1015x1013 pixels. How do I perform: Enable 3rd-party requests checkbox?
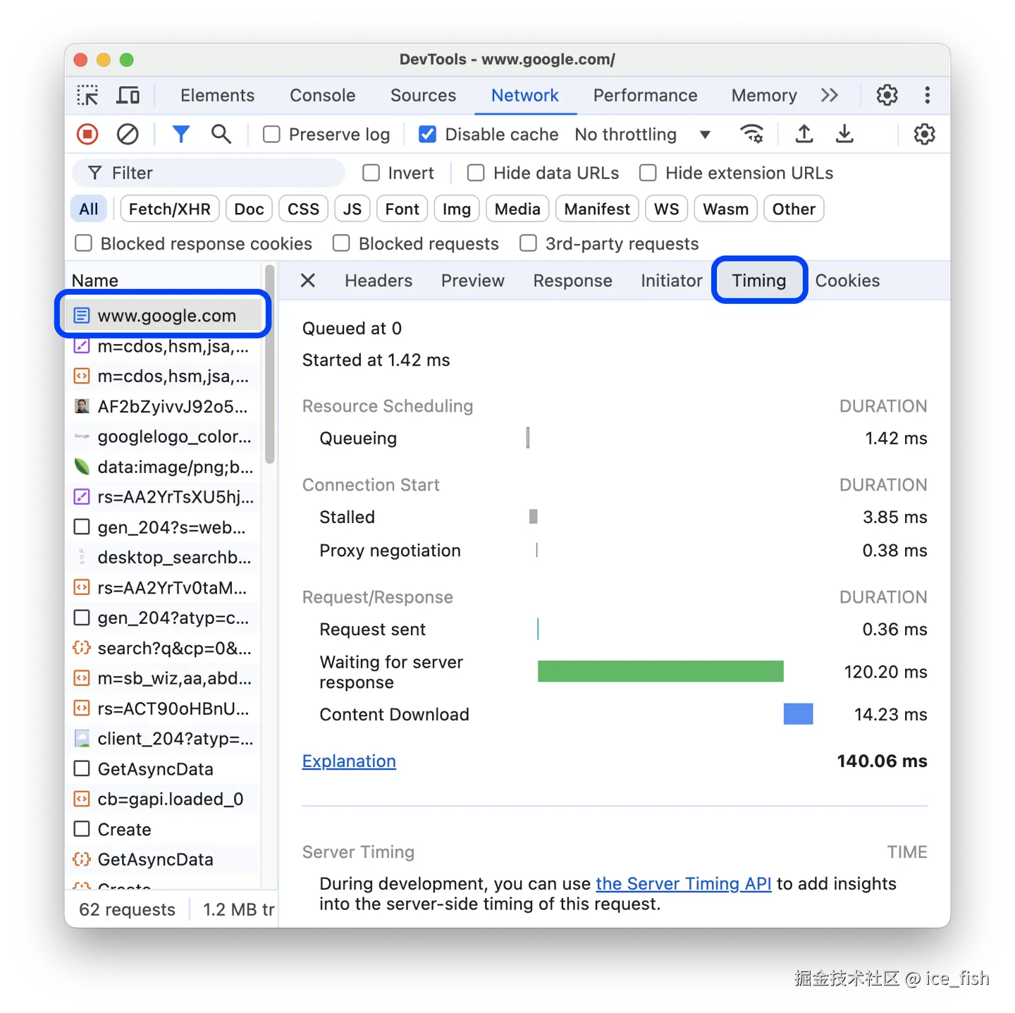[x=528, y=243]
